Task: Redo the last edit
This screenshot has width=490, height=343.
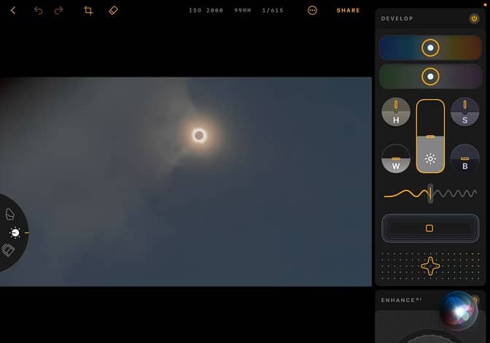Action: [58, 10]
